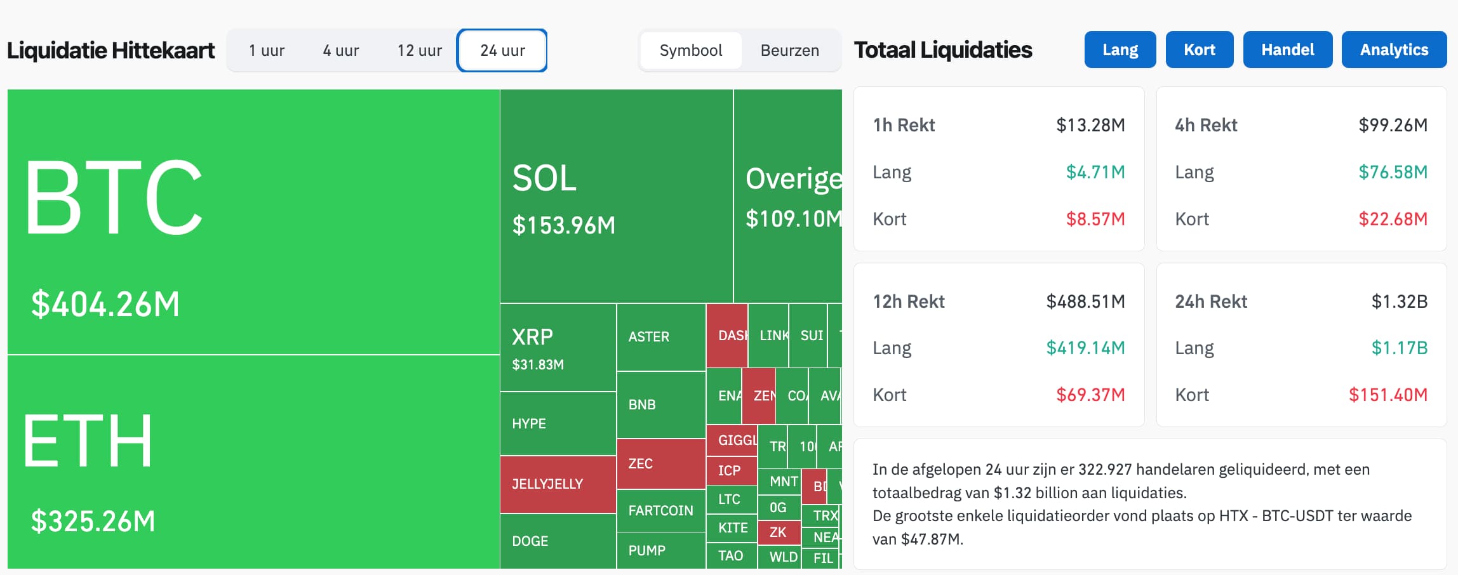Click the HYPE heatmap tile

558,423
